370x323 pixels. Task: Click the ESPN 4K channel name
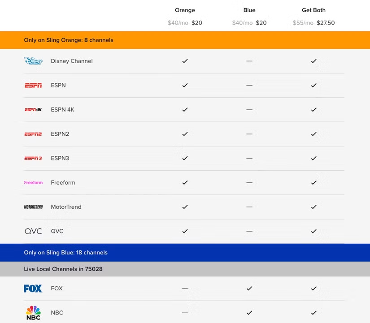pos(62,110)
